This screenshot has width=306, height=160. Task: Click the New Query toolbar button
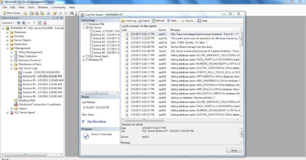pyautogui.click(x=12, y=13)
